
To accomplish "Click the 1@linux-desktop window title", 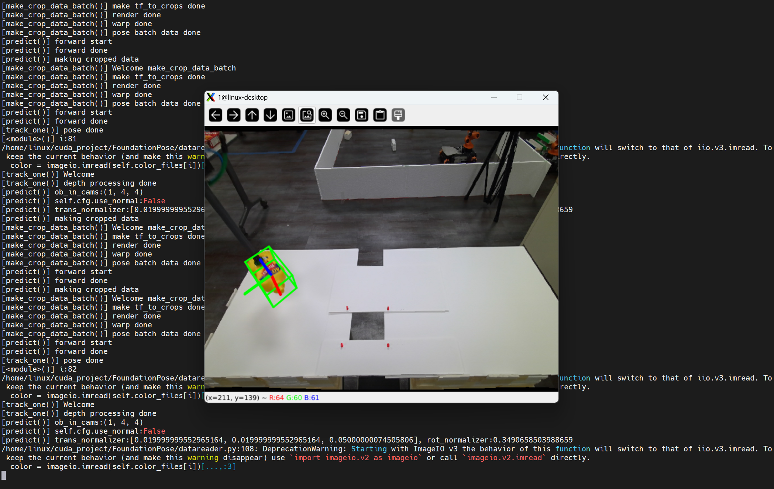I will click(x=242, y=97).
